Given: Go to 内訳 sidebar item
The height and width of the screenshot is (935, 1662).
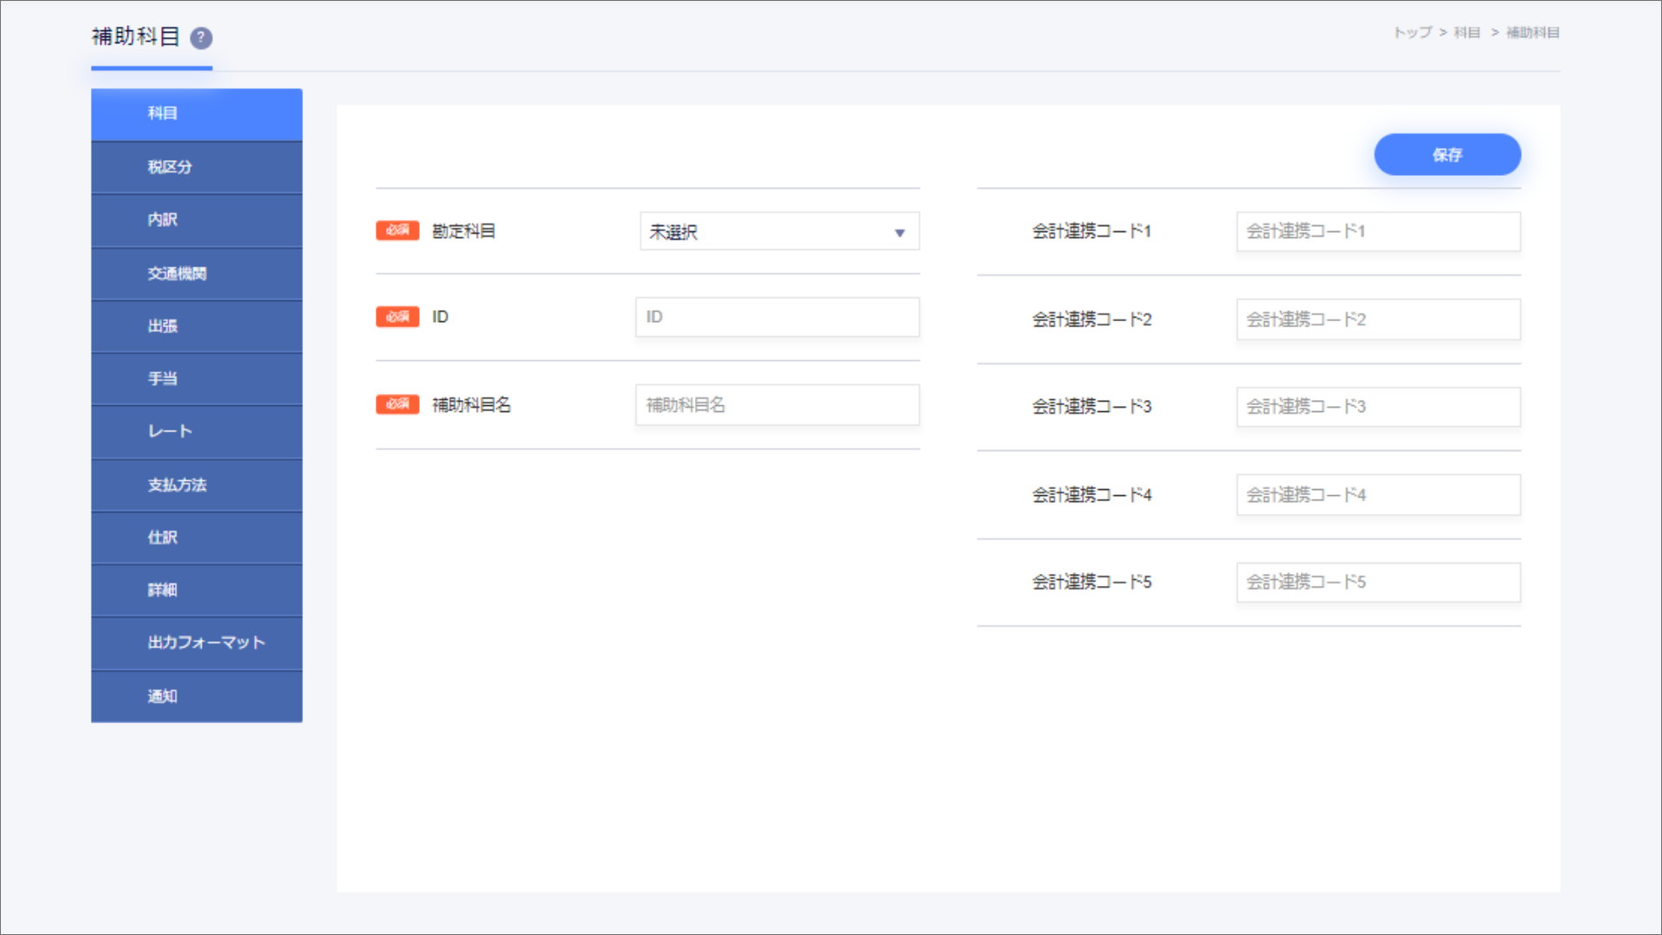Looking at the screenshot, I should (196, 220).
